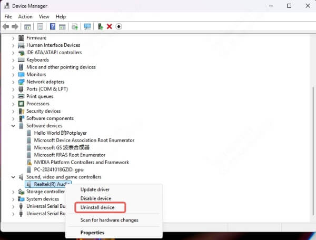Image resolution: width=316 pixels, height=240 pixels.
Task: Click the Monitors category icon
Action: [x=21, y=75]
